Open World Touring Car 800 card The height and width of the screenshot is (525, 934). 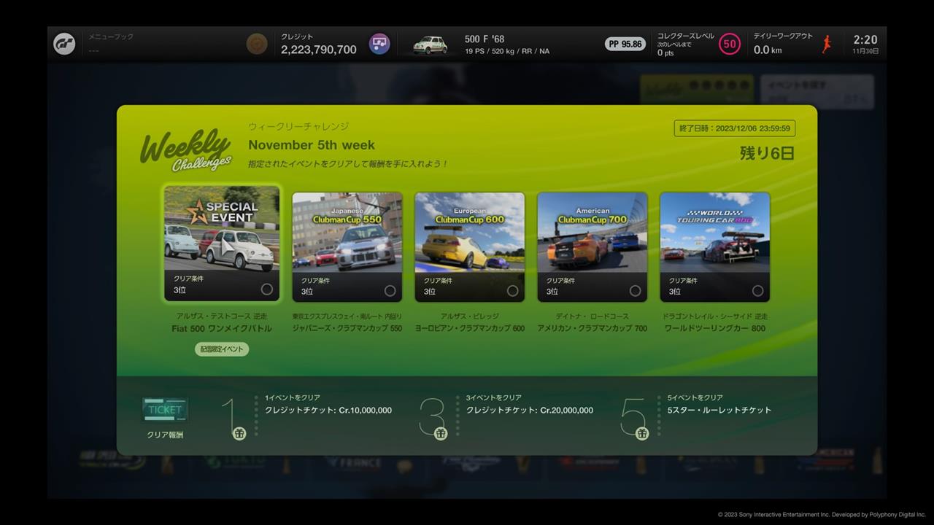click(x=715, y=247)
